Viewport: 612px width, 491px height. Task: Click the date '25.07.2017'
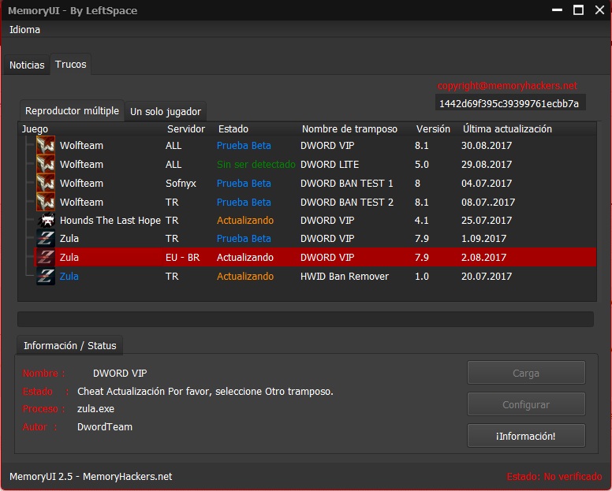(487, 221)
